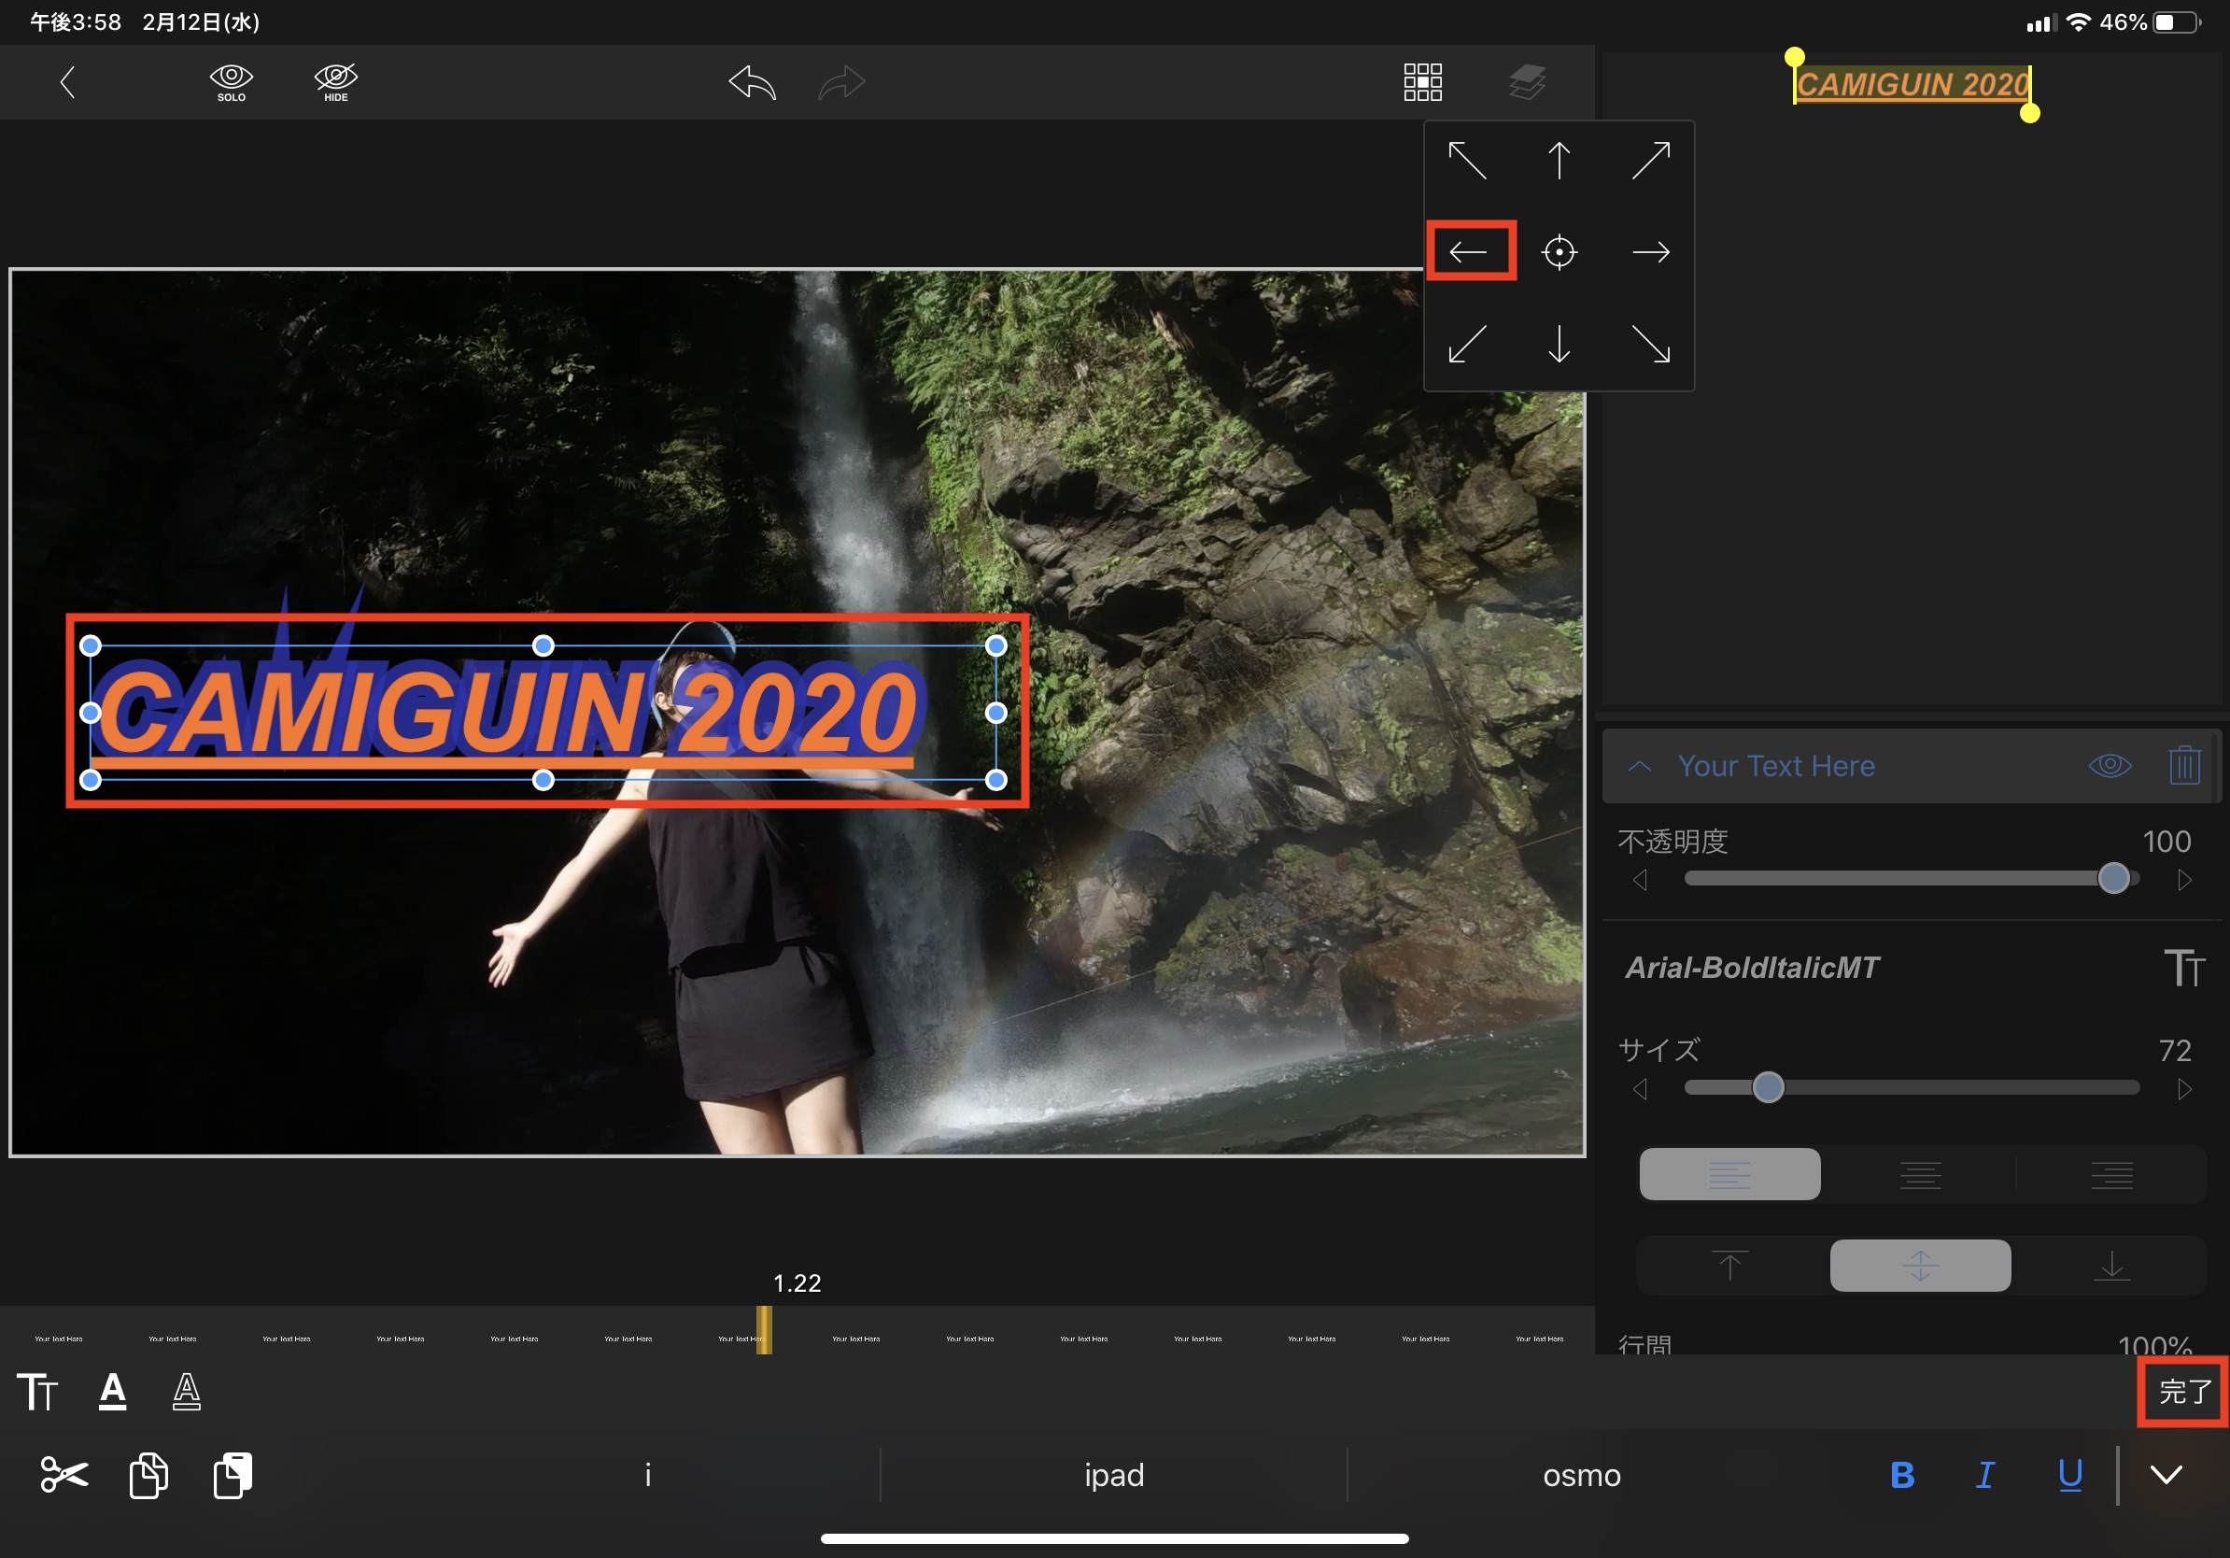The image size is (2230, 1558).
Task: Tap the undo arrow icon
Action: pos(752,82)
